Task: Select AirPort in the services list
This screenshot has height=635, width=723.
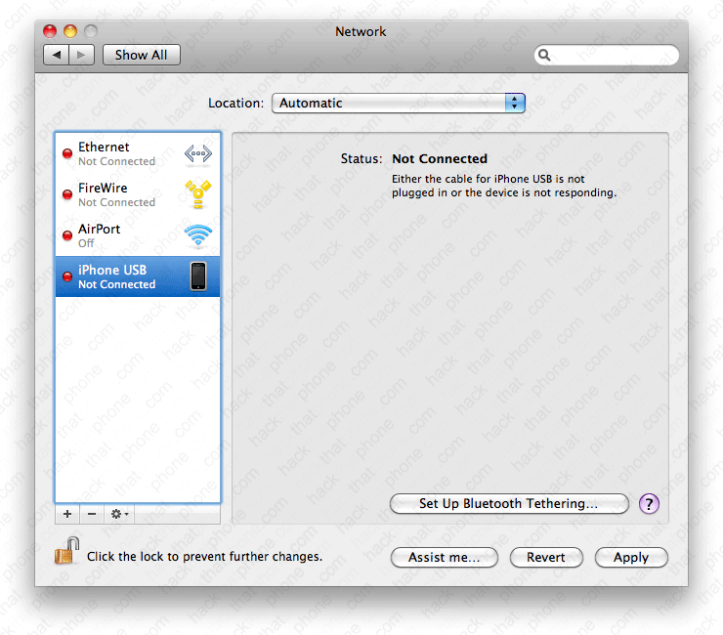Action: [117, 235]
